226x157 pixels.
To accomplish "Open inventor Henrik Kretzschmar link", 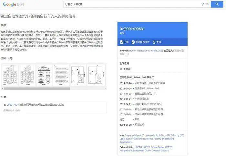I will (x=139, y=51).
